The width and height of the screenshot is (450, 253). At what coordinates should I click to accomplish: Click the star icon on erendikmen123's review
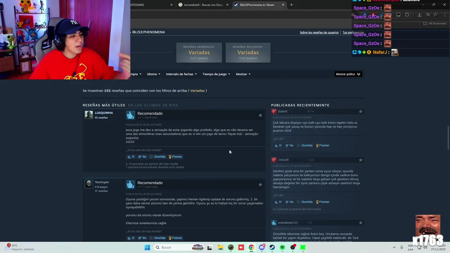coord(360,222)
